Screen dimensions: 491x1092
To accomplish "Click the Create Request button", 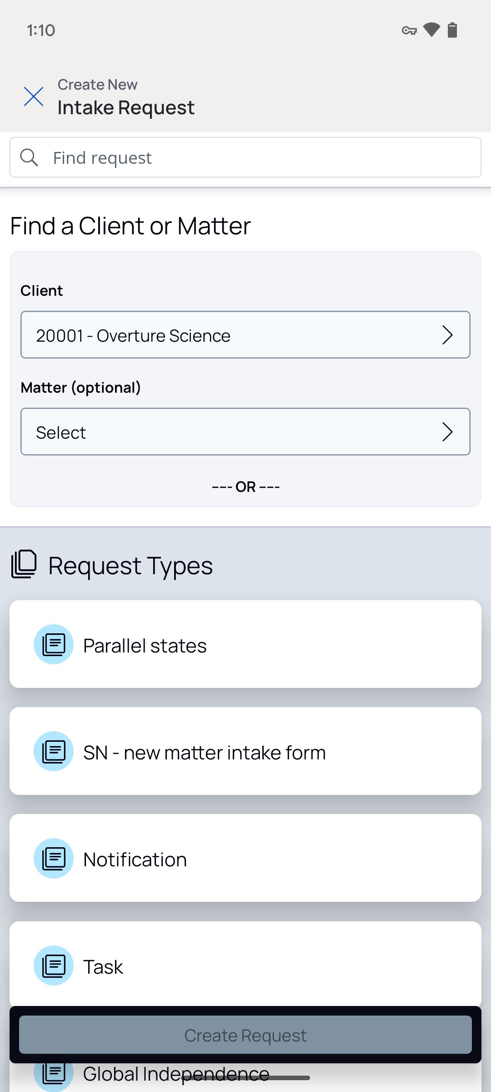I will [x=245, y=1035].
